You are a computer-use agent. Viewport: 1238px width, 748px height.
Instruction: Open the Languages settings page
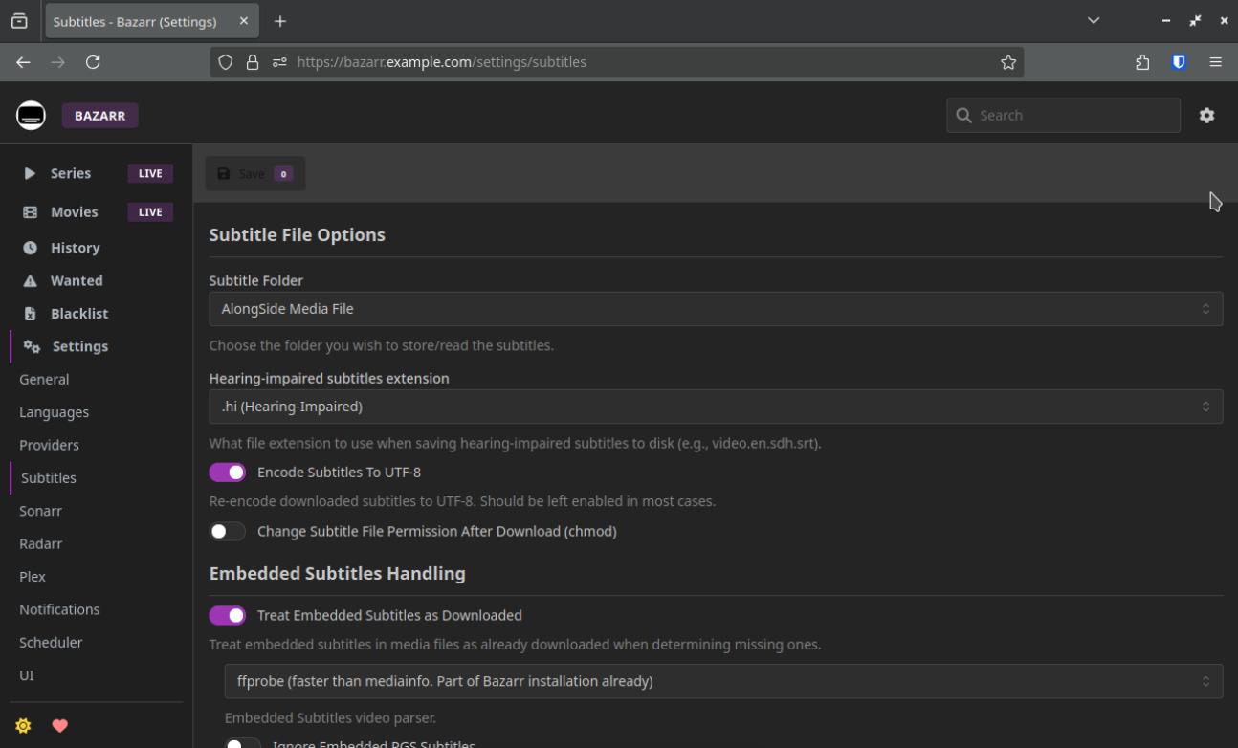[x=54, y=412]
